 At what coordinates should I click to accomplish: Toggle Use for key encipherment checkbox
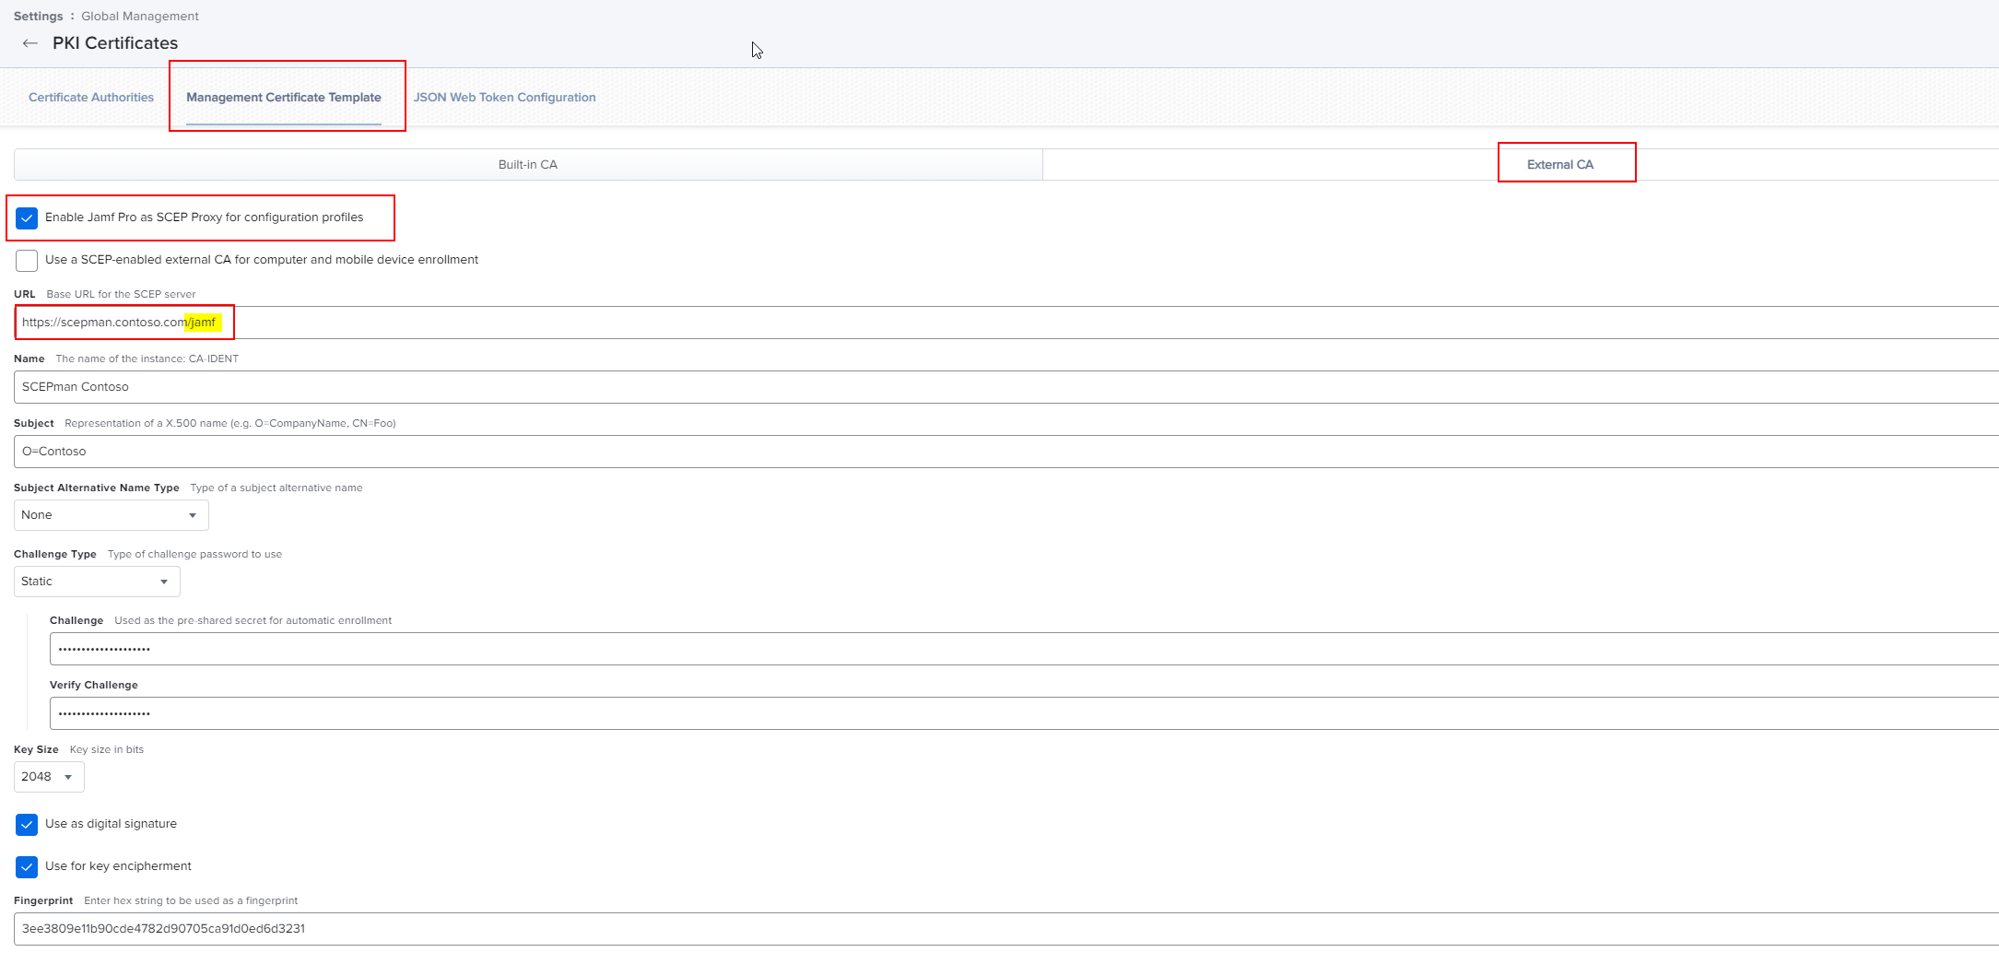pyautogui.click(x=27, y=867)
